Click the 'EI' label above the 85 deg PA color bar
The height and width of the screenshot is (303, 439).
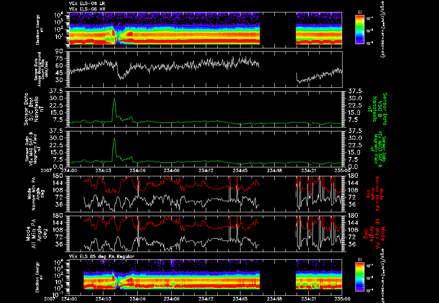pyautogui.click(x=360, y=260)
